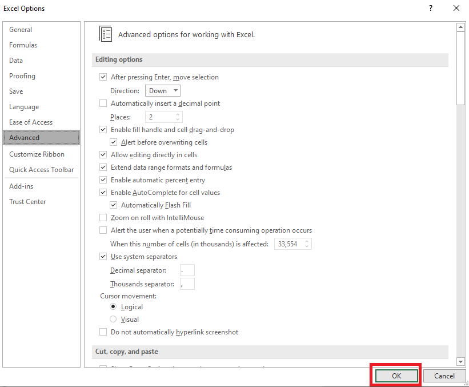Enable alert for time consuming operations
This screenshot has width=469, height=387.
click(103, 230)
